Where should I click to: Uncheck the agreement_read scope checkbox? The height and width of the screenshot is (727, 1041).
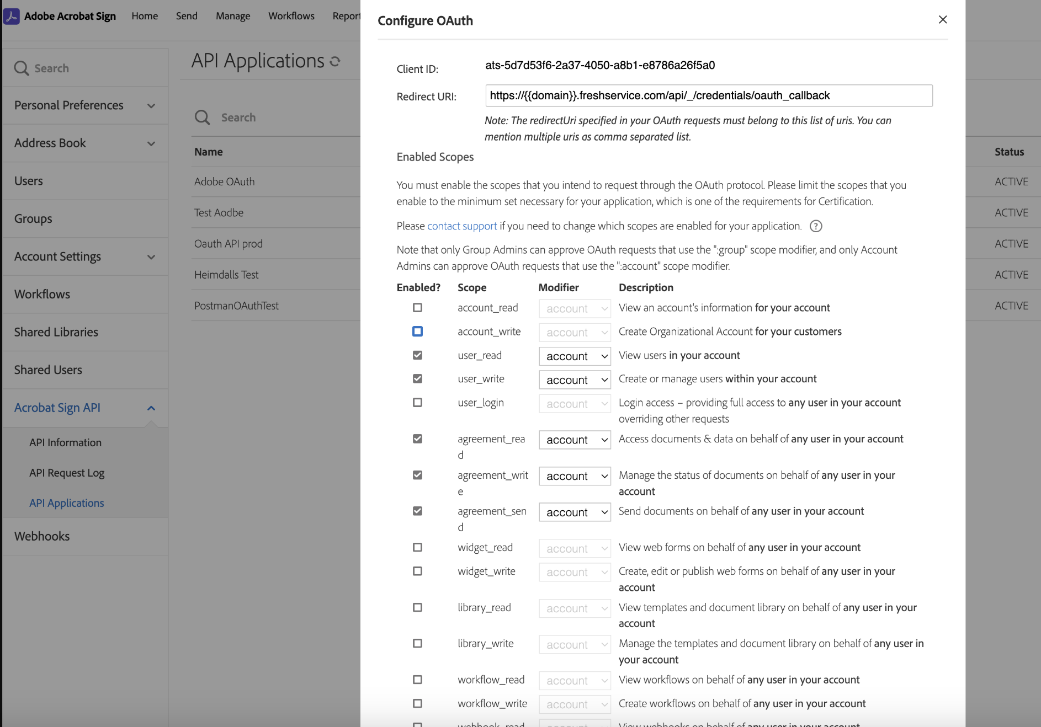(417, 439)
